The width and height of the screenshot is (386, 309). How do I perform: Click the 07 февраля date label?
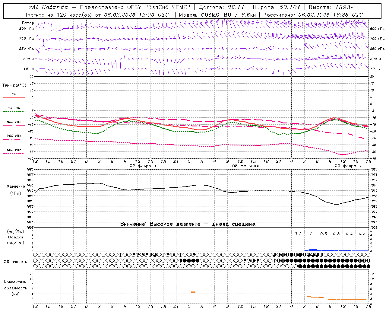point(143,166)
